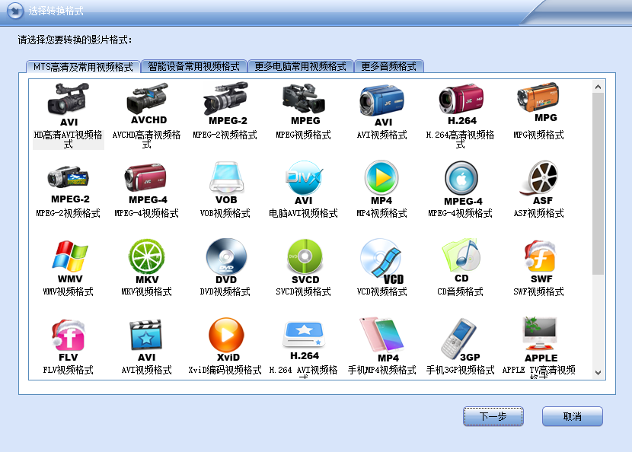Select the APPLE TV高清视频 monitor icon
632x452 pixels.
point(540,340)
